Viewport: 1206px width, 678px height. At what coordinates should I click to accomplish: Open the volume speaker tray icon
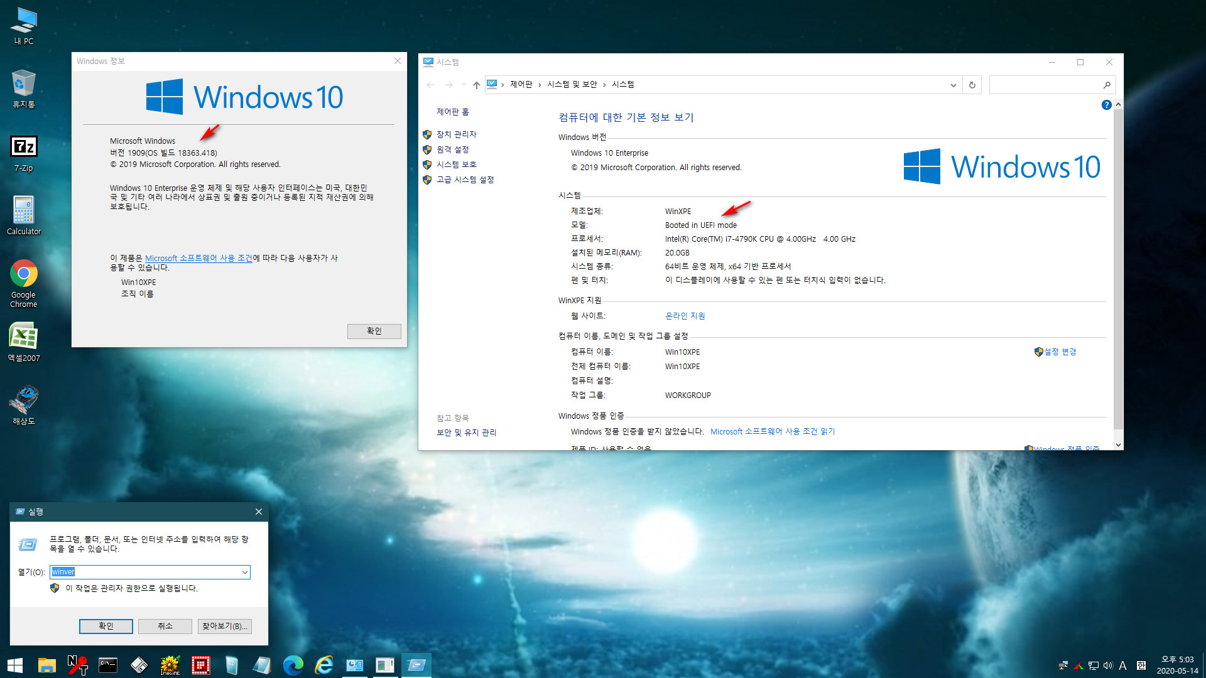click(1108, 665)
